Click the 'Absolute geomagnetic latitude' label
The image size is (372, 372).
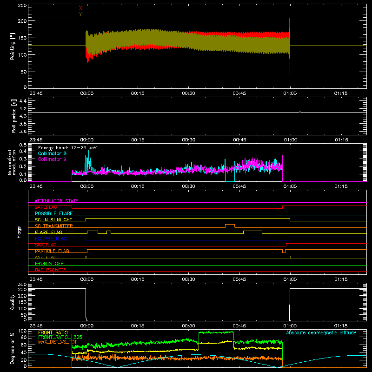pyautogui.click(x=321, y=332)
